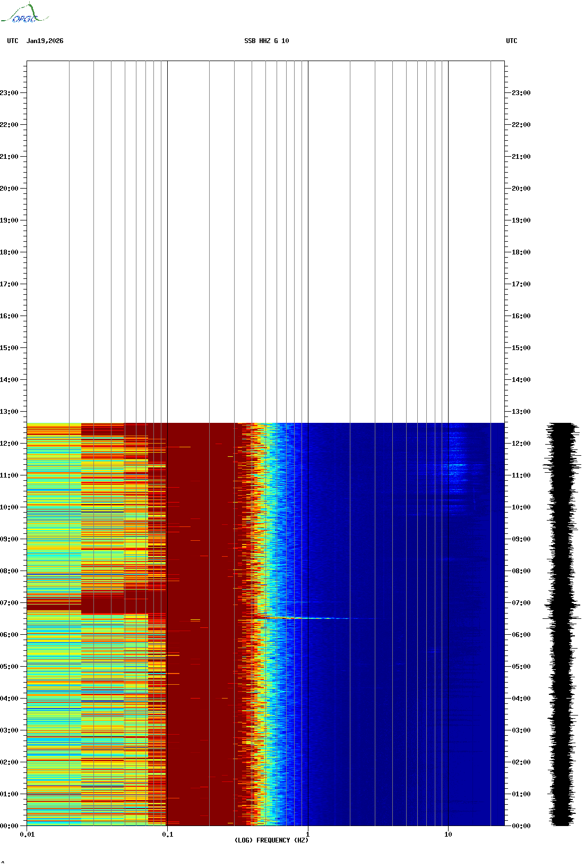
Task: Click '08:00' on the left time axis
Action: [x=9, y=571]
